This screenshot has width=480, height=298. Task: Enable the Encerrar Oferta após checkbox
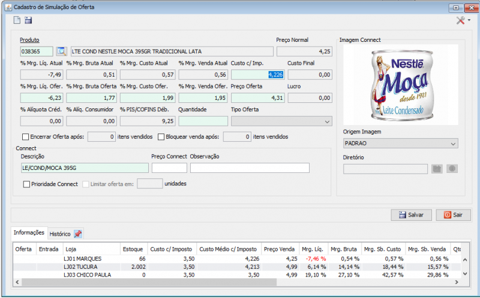click(26, 137)
